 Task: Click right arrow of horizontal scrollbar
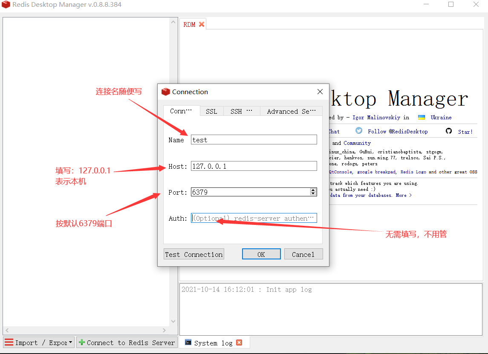(x=165, y=330)
